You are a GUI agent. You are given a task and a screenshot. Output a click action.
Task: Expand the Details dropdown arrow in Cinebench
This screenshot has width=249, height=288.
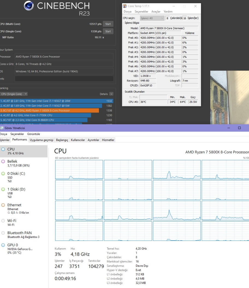tap(111, 94)
